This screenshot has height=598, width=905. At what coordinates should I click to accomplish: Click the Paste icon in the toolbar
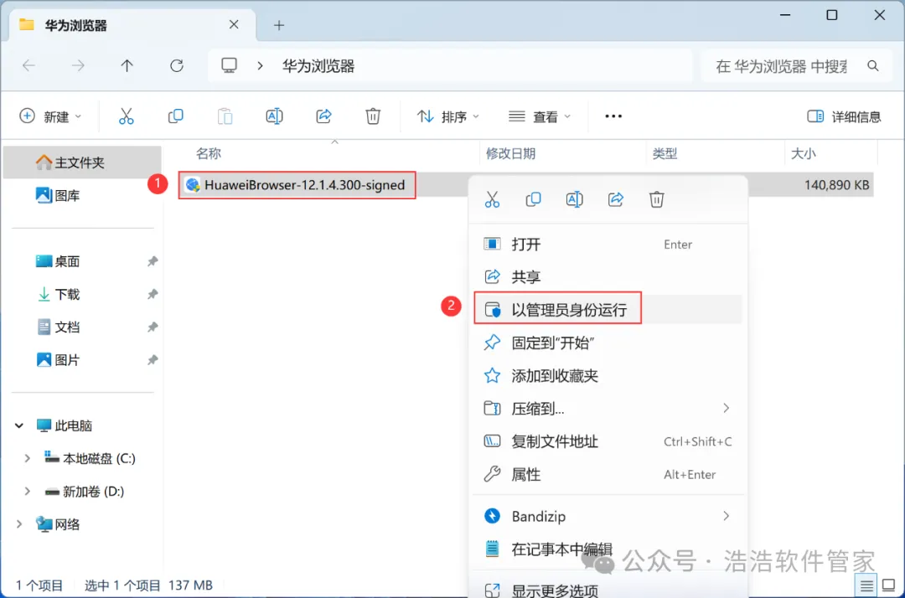coord(225,116)
